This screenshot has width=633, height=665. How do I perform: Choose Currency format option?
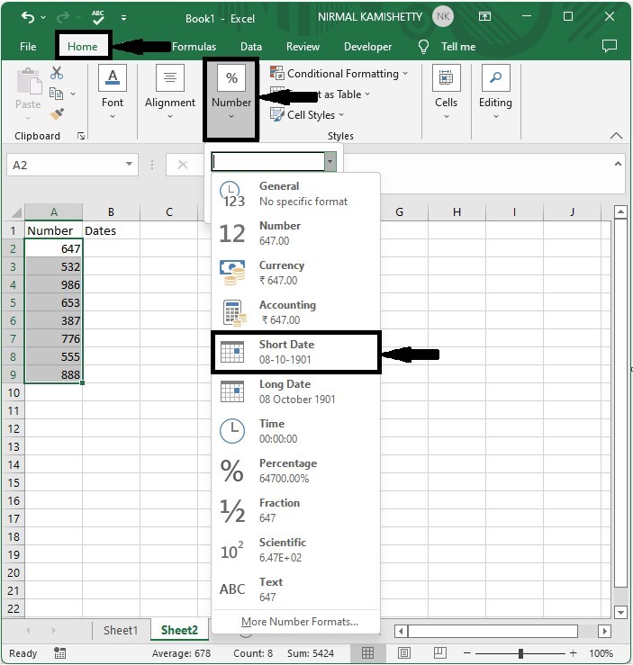pyautogui.click(x=295, y=273)
